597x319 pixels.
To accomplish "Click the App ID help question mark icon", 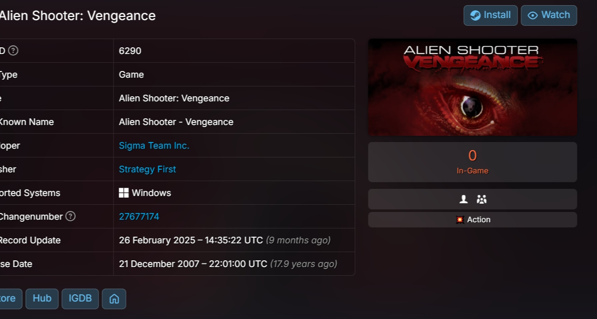I will point(13,50).
